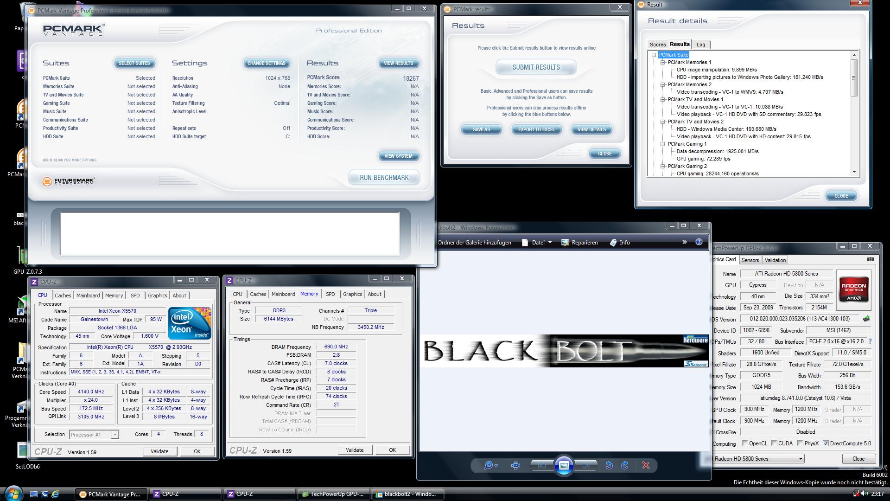
Task: Click Black Bolt banner image in gallery
Action: pos(564,351)
